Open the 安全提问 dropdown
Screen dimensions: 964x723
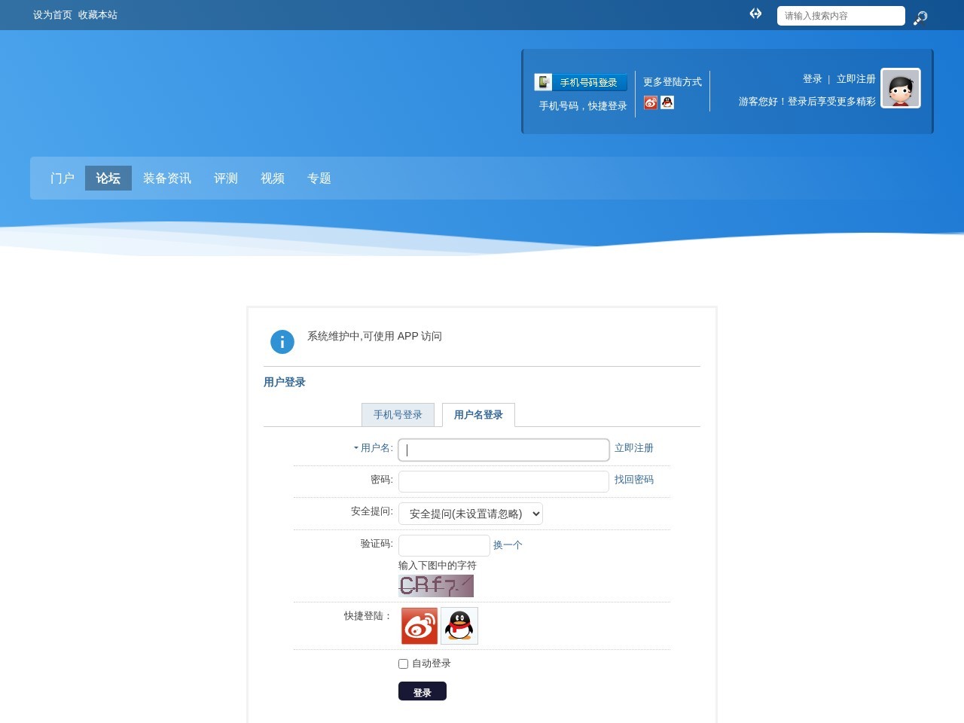coord(470,514)
